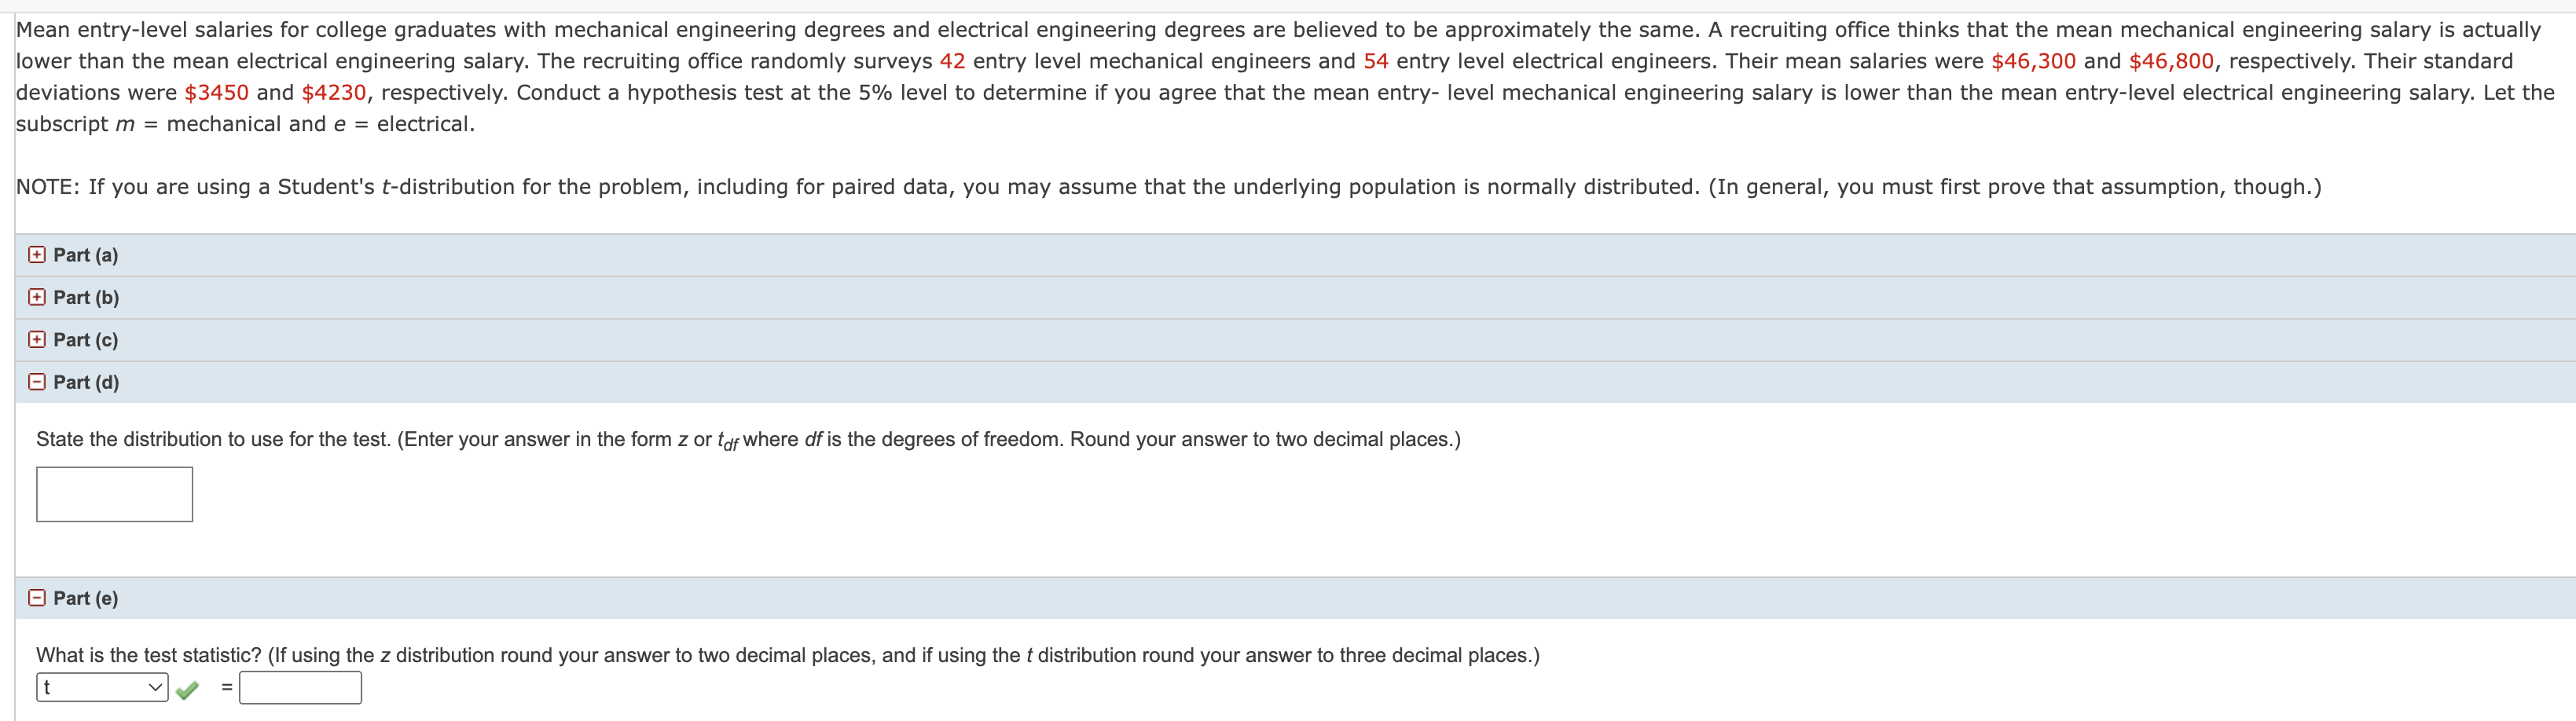Click the dropdown arrow on the distribution selector

155,687
